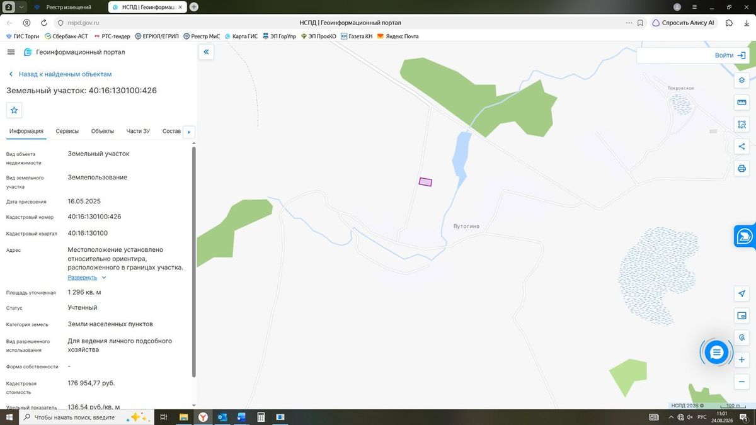Select the ruler measurement tool
This screenshot has height=425, width=756.
click(742, 103)
